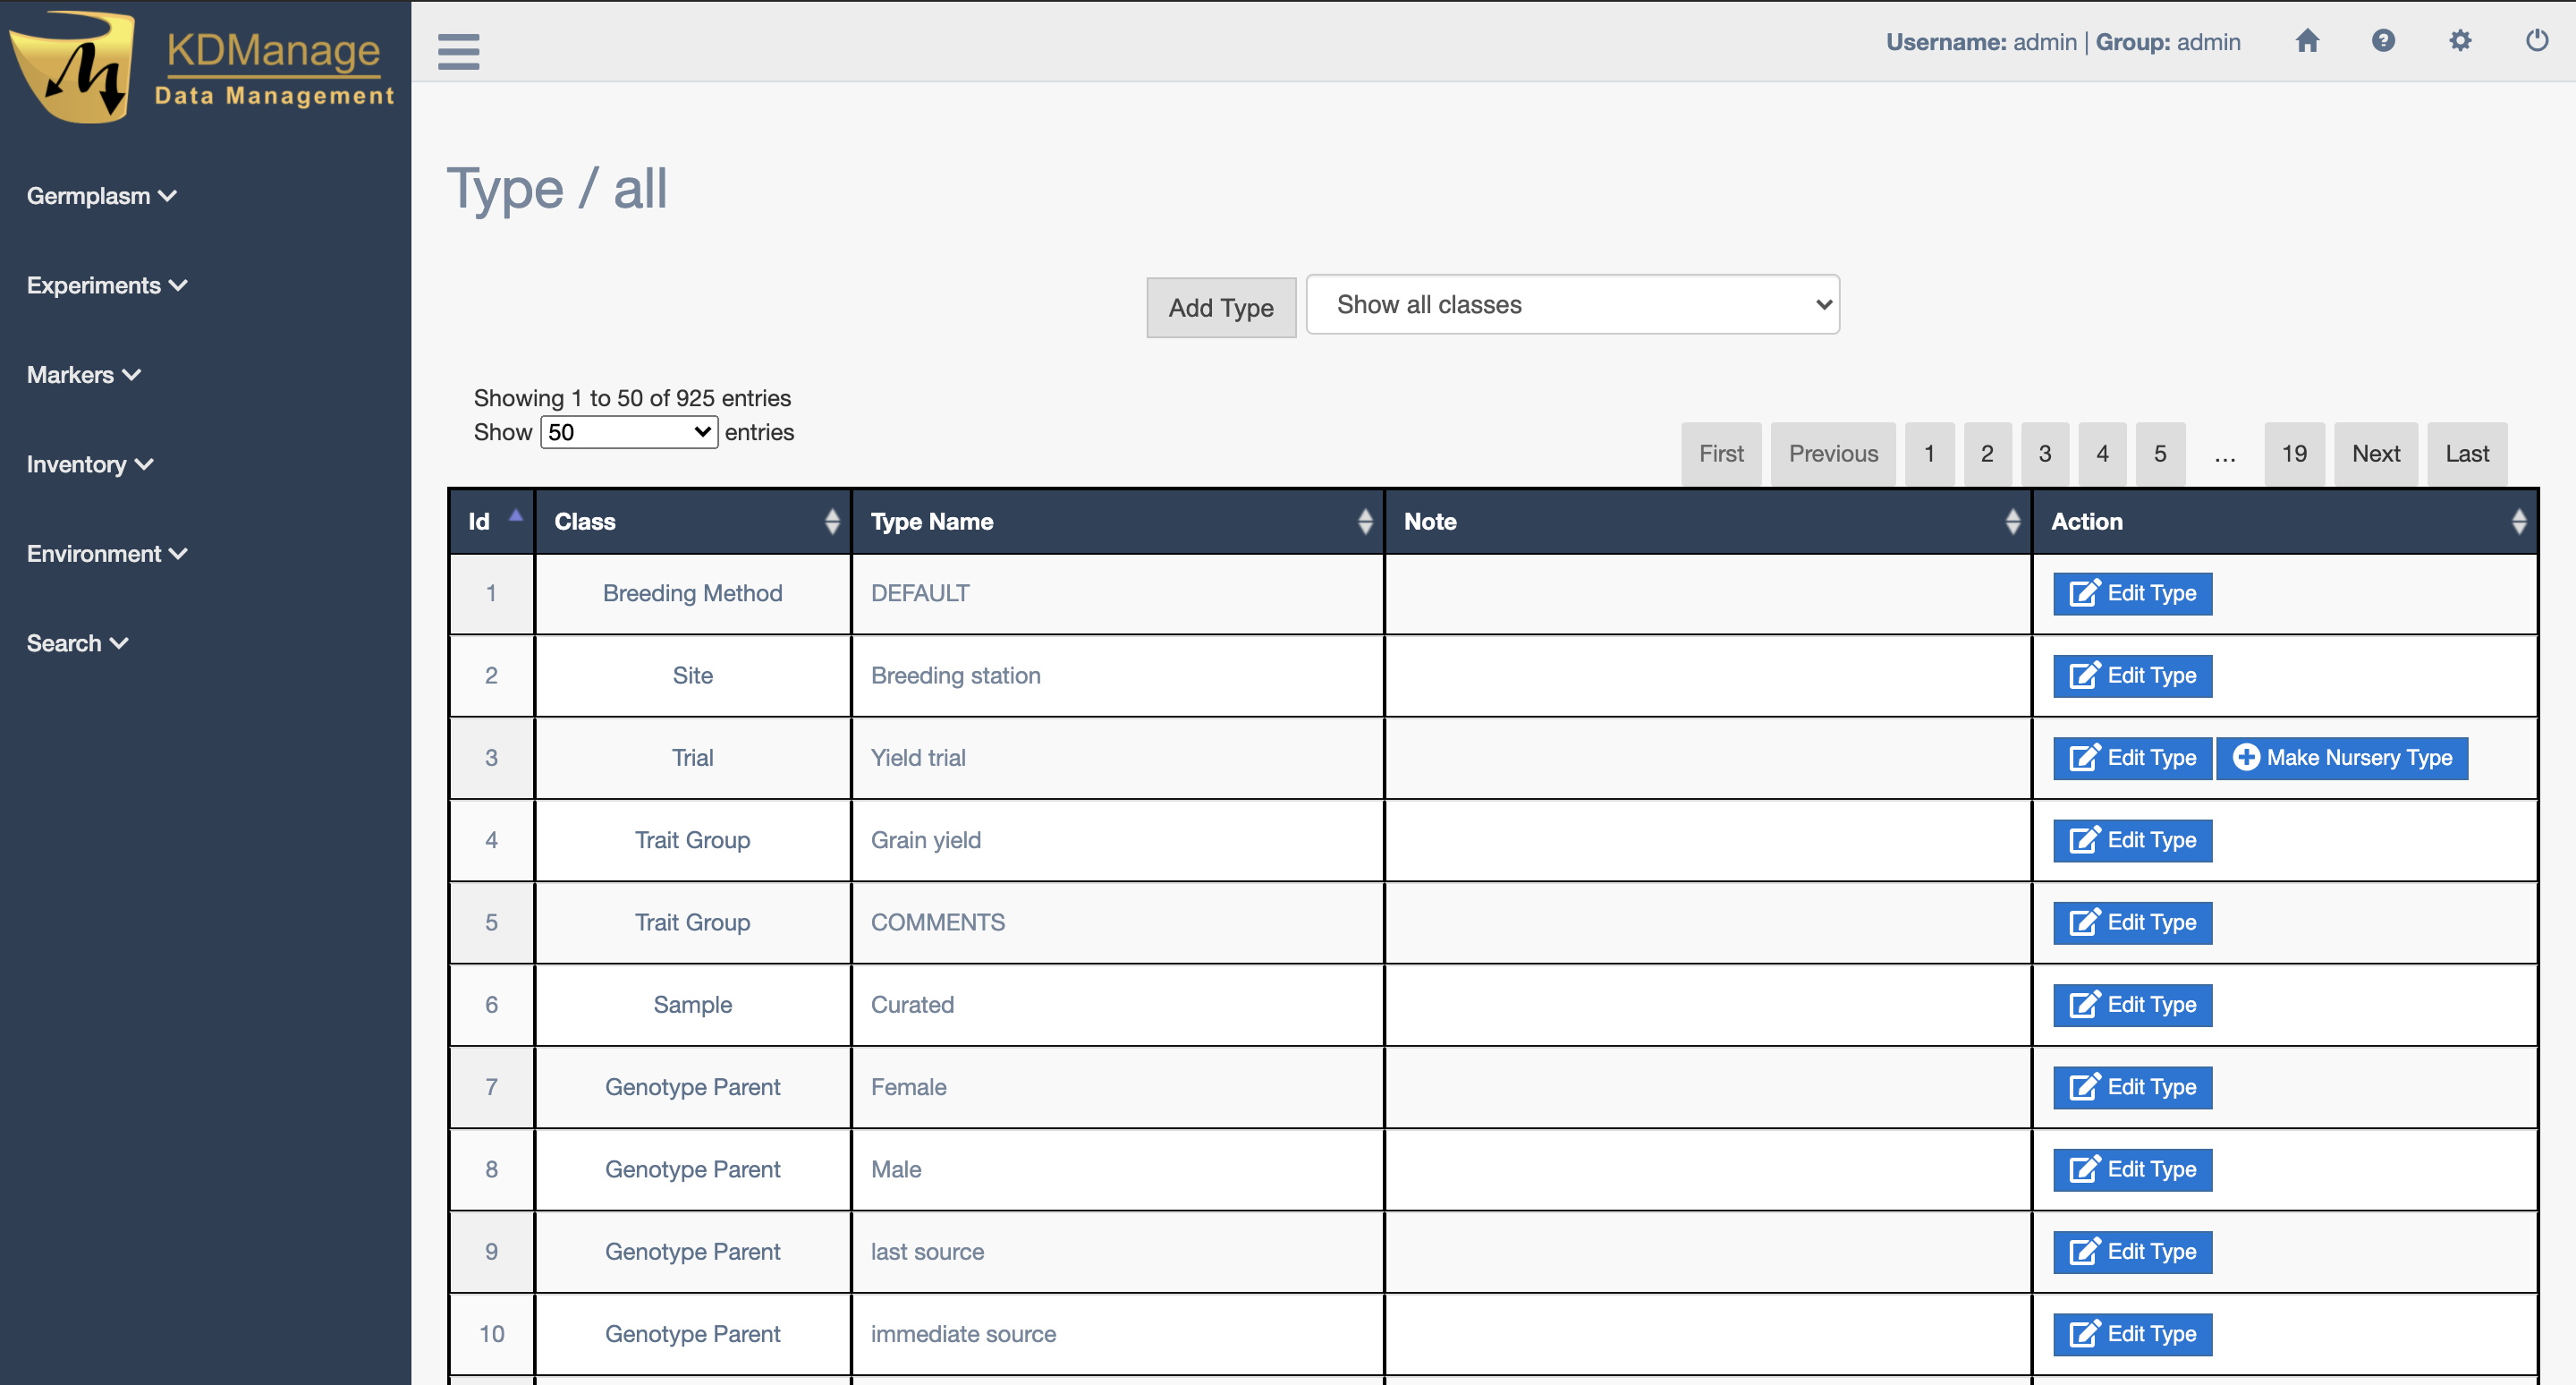Sort table by the Note column arrows

pos(2012,521)
